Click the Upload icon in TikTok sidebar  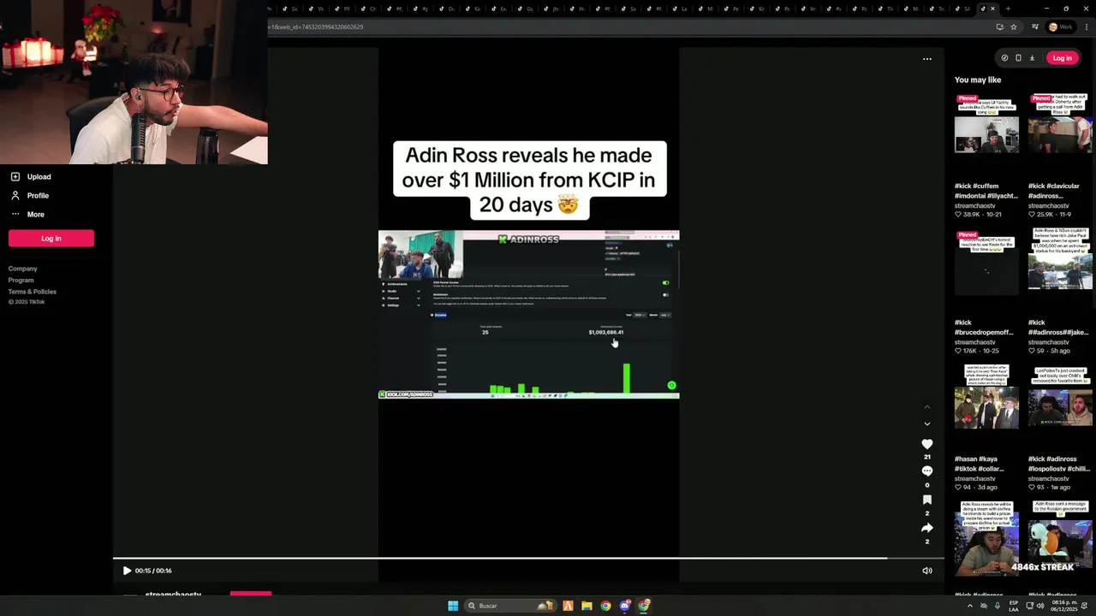point(15,176)
